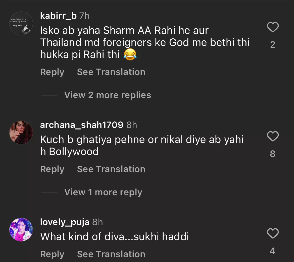The height and width of the screenshot is (262, 294).
Task: Open kabirr_b username link
Action: [x=58, y=16]
